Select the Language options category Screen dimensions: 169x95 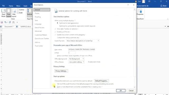click(x=42, y=24)
